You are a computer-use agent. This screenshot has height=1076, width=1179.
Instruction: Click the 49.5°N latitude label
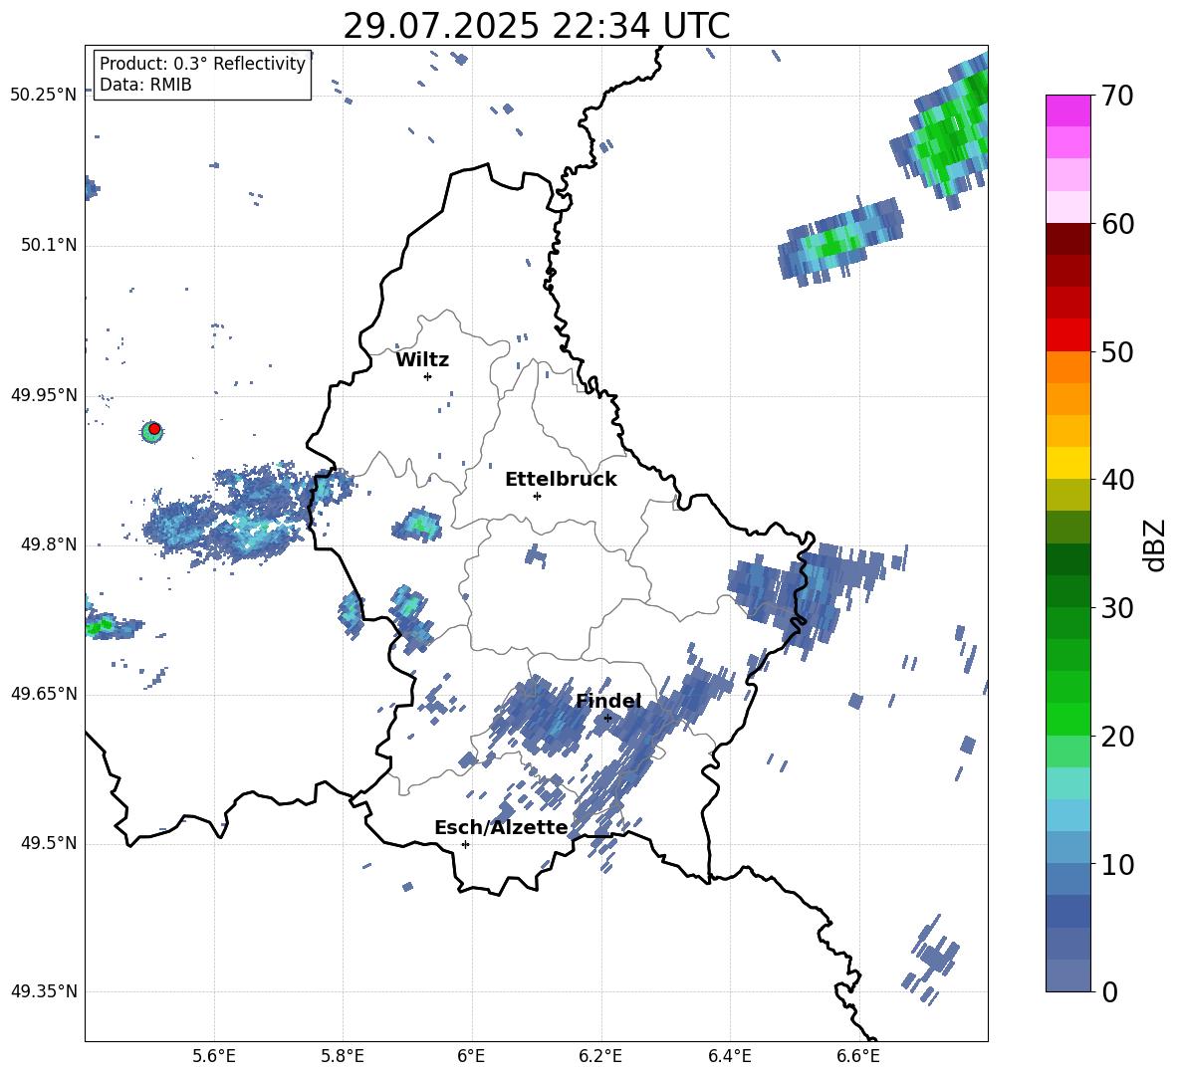49,842
